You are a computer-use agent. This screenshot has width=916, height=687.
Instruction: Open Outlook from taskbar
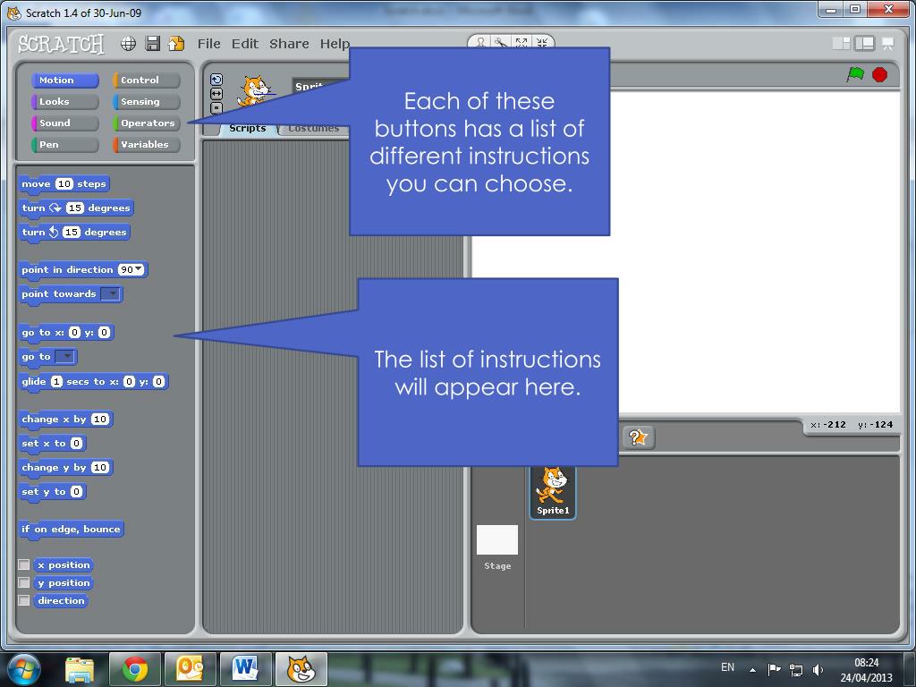[x=191, y=669]
